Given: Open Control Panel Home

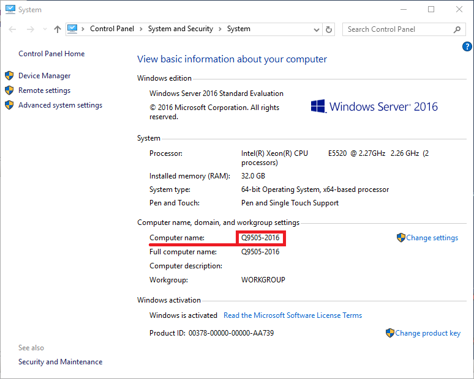Looking at the screenshot, I should click(51, 54).
